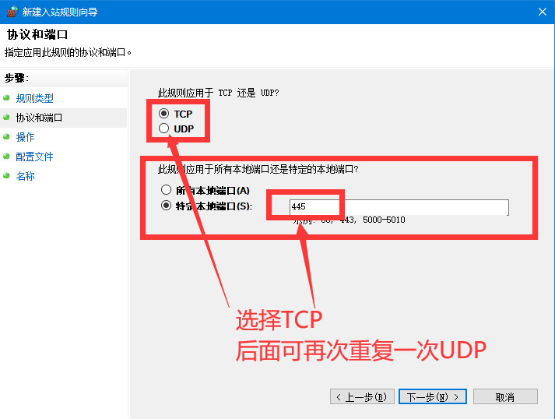This screenshot has width=555, height=419.
Task: Click green bullet beside 配置文件
Action: tap(6, 156)
